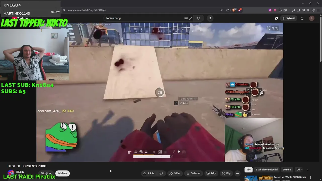
Task: Open Brave Shields lion icon
Action: [x=234, y=10]
